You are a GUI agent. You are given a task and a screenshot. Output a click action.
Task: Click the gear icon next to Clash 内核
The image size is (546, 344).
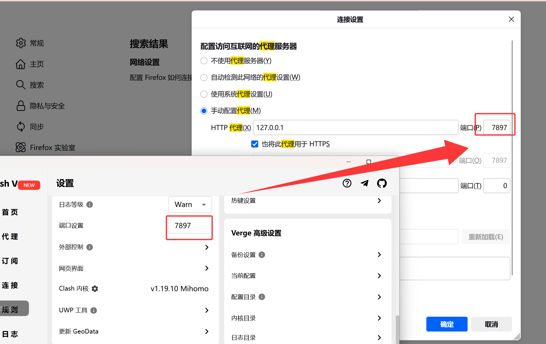pos(95,289)
